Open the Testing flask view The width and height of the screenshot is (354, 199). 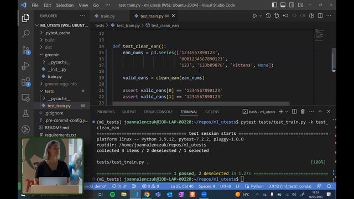pyautogui.click(x=25, y=113)
